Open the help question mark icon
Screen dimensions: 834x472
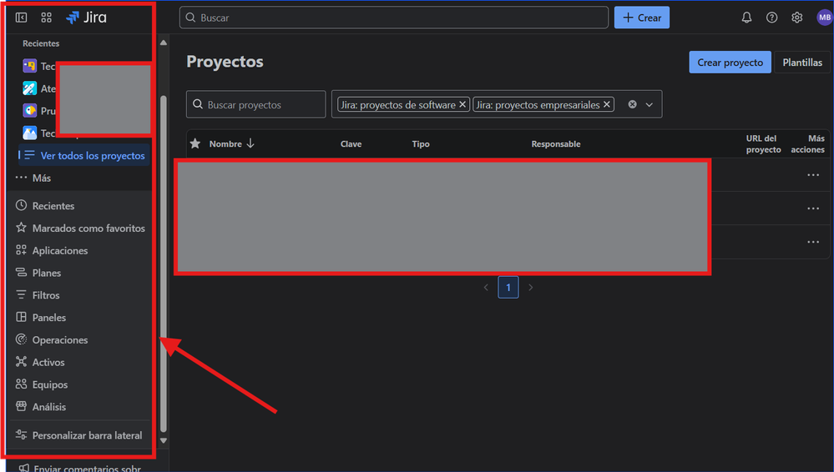tap(771, 18)
